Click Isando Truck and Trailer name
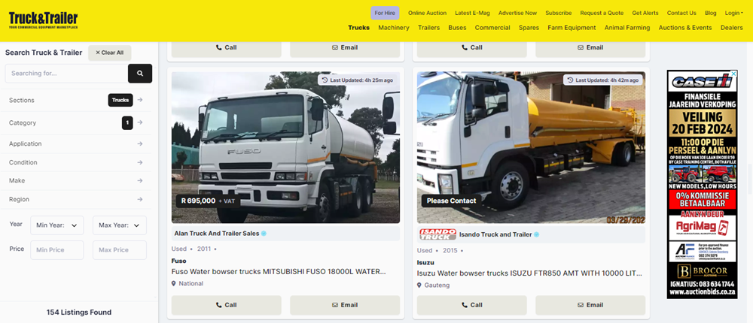The height and width of the screenshot is (323, 753). (495, 234)
